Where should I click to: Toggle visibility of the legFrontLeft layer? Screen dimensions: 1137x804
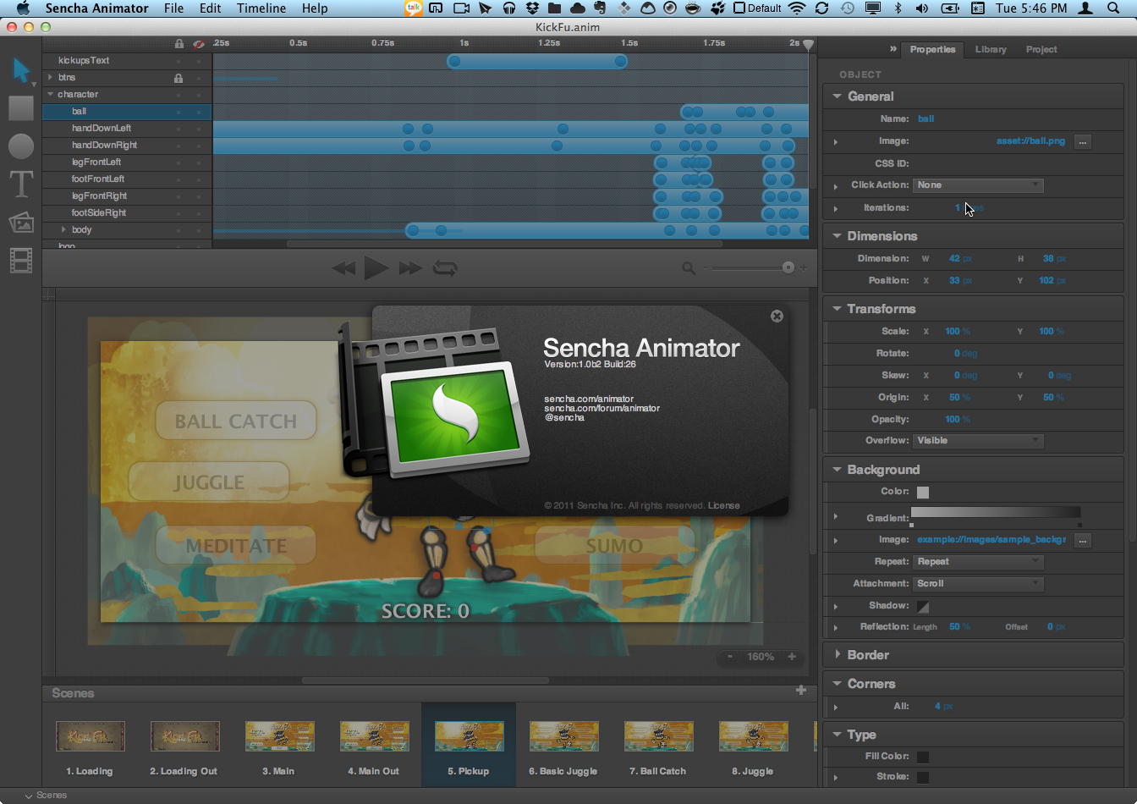199,162
